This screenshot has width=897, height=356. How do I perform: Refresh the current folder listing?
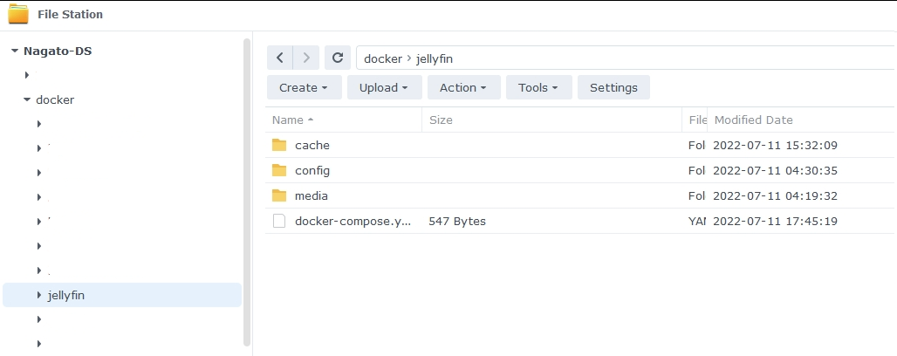[x=338, y=58]
